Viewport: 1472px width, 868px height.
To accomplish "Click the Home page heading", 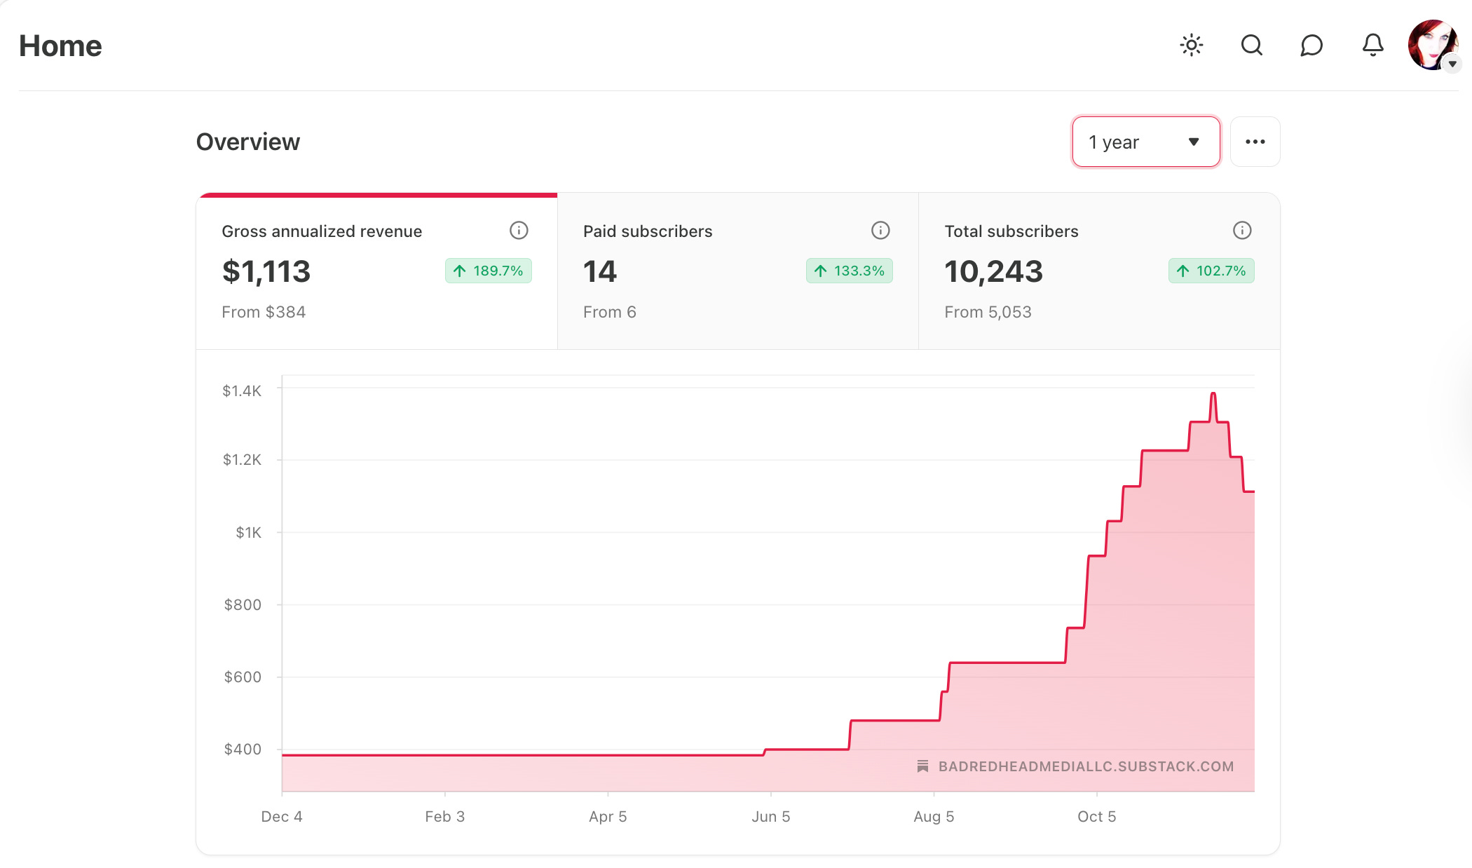I will click(x=60, y=46).
